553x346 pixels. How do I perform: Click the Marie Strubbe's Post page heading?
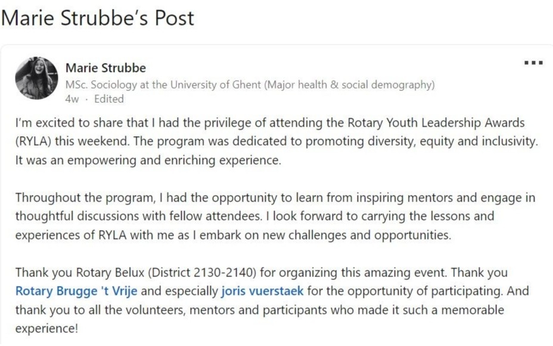tap(98, 18)
